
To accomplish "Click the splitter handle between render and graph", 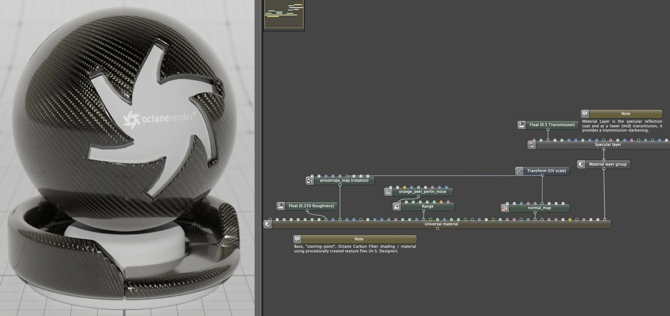I will click(x=258, y=158).
